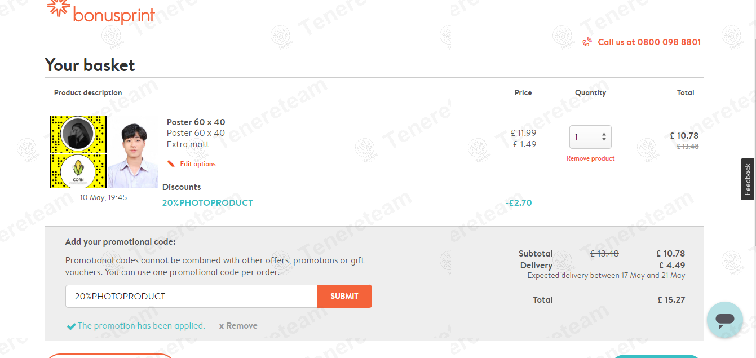Viewport: 756px width, 358px height.
Task: Click the Poster 60 x 40 product title
Action: coord(196,122)
